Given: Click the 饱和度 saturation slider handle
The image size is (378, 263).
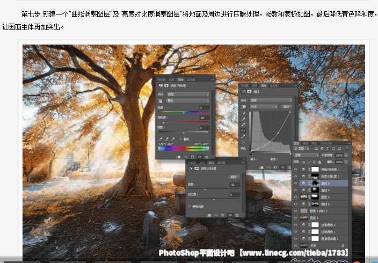Looking at the screenshot, I should tap(164, 123).
